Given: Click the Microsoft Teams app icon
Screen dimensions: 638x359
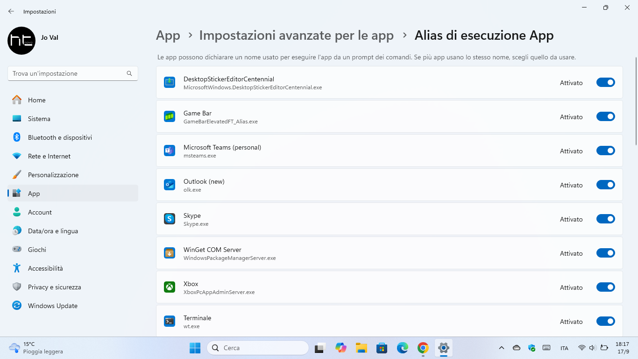Looking at the screenshot, I should [170, 151].
